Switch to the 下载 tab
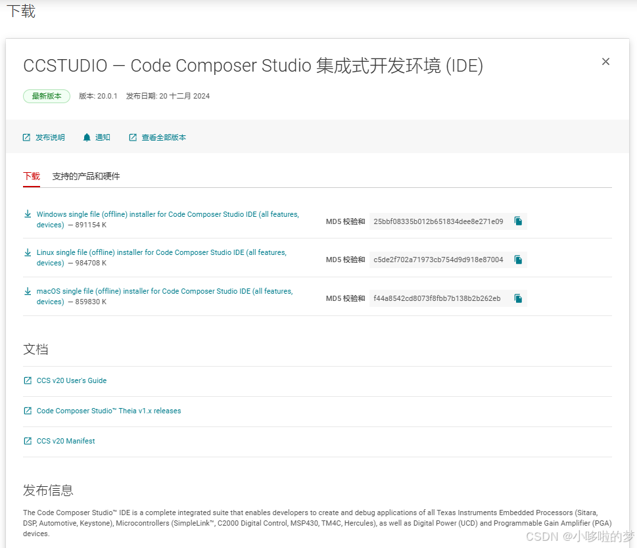Screen dimensions: 637x548 (x=32, y=176)
